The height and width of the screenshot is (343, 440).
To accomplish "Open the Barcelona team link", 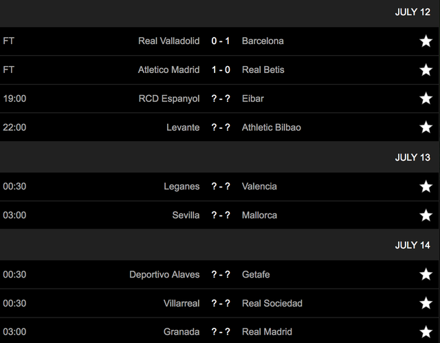I will (263, 41).
